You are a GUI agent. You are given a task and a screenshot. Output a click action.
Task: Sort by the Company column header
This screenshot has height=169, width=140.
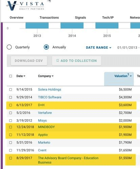tap(46, 76)
